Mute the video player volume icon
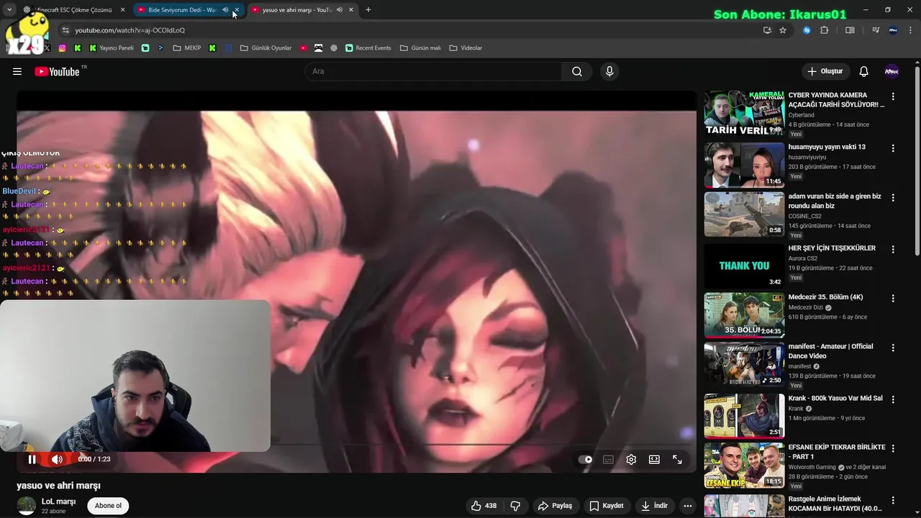The width and height of the screenshot is (921, 518). (x=57, y=459)
